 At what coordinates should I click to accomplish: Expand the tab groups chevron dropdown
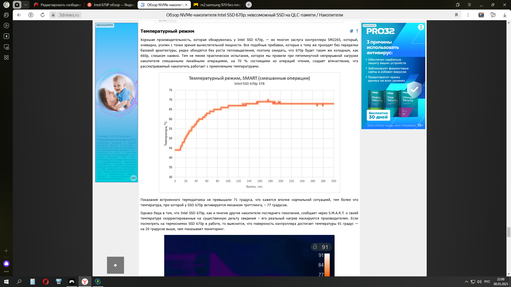[x=26, y=5]
